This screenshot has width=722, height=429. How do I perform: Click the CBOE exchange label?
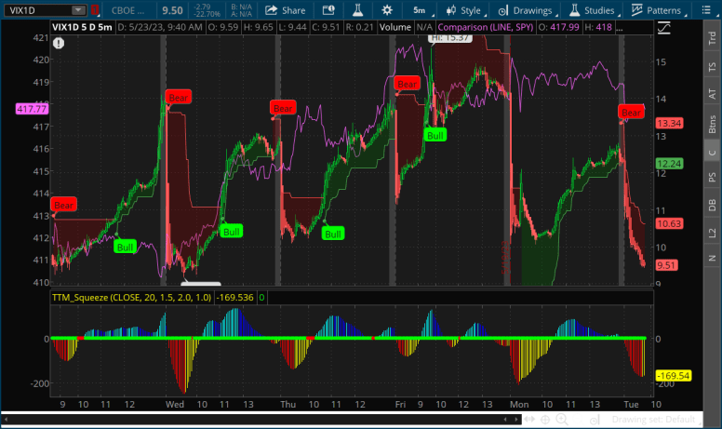(x=128, y=10)
